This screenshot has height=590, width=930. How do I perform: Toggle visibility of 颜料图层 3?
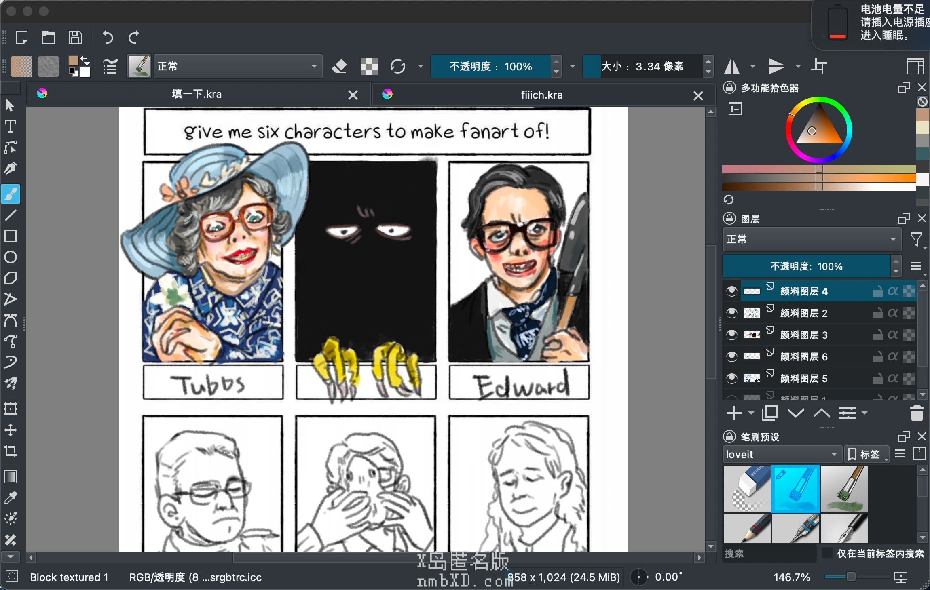click(731, 335)
